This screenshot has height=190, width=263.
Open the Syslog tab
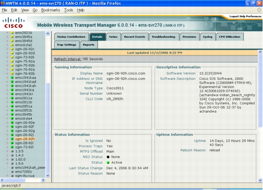[207, 37]
